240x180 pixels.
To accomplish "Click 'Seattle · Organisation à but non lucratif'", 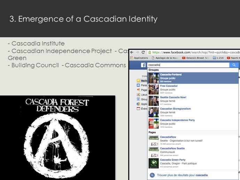I will click(181, 141).
